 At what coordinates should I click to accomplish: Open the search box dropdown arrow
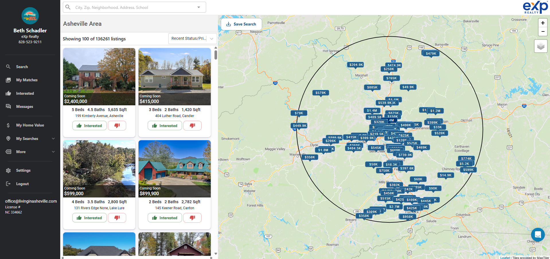click(x=199, y=7)
